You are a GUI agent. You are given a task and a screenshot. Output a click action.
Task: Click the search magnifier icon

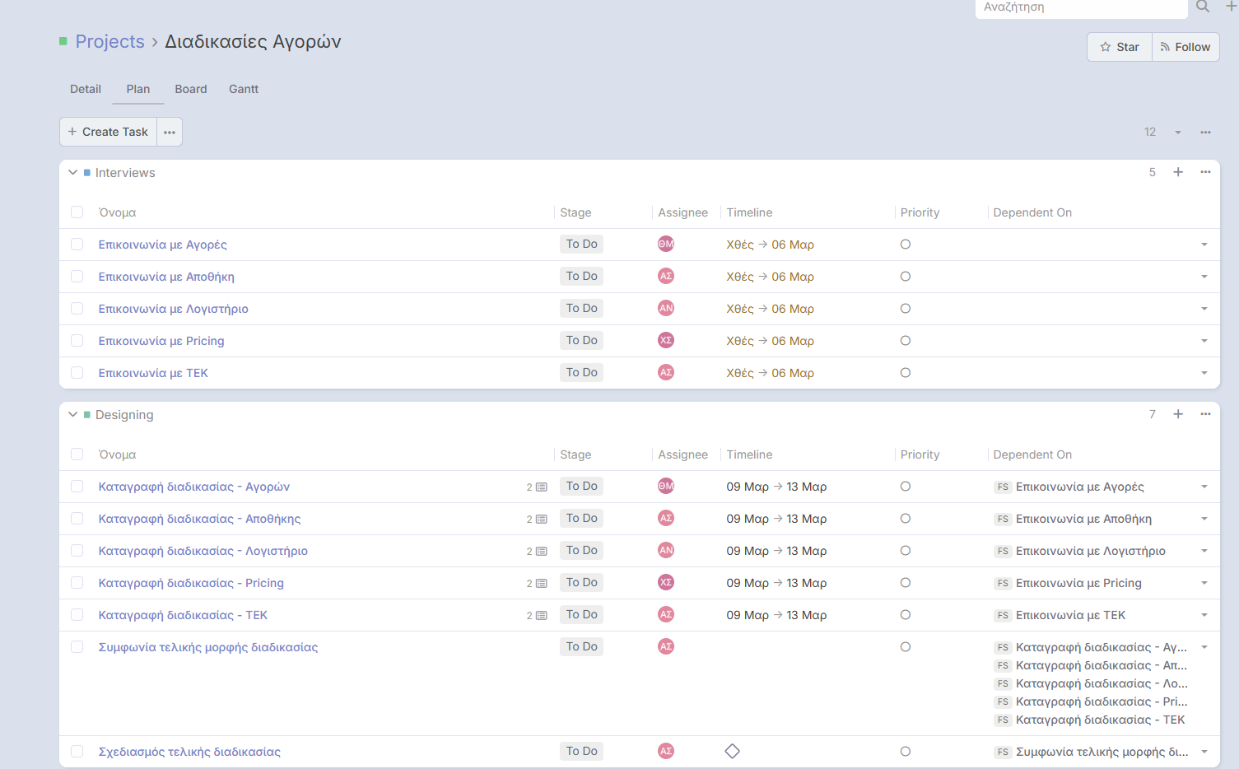click(x=1203, y=7)
